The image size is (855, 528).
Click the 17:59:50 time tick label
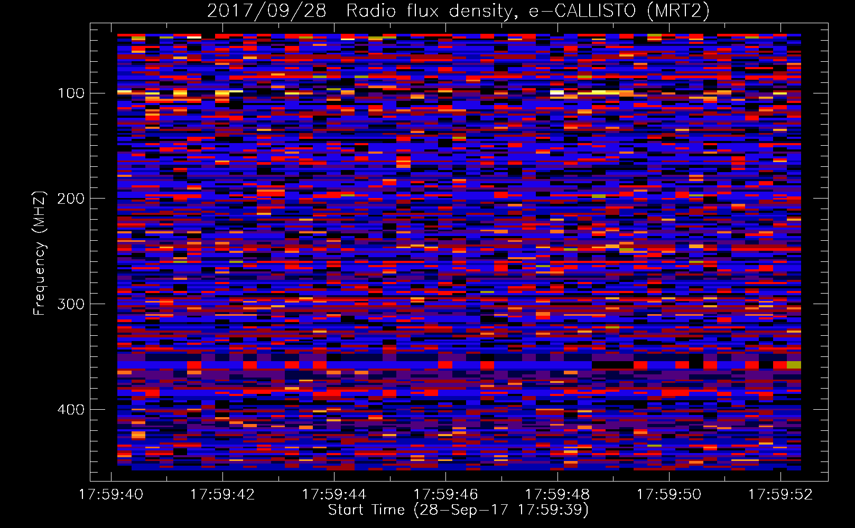669,495
